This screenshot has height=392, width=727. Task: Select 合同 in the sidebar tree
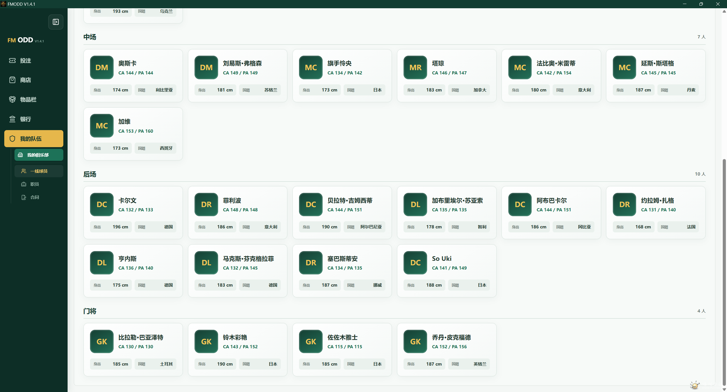[x=39, y=197]
